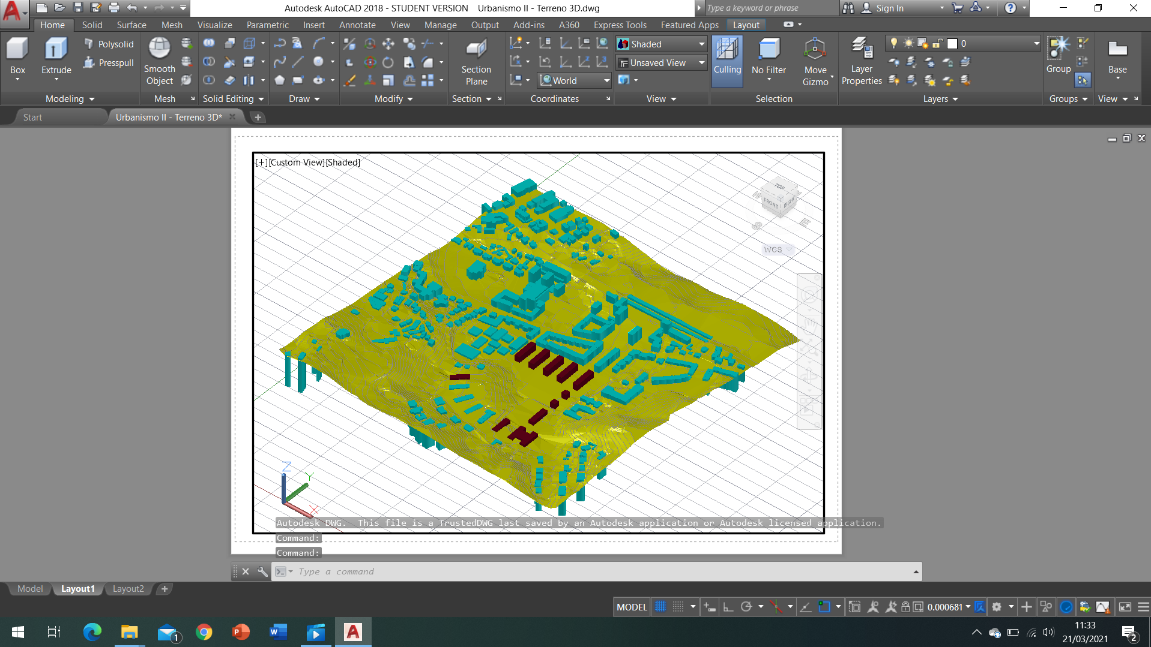Activate the Presspull tool

109,63
